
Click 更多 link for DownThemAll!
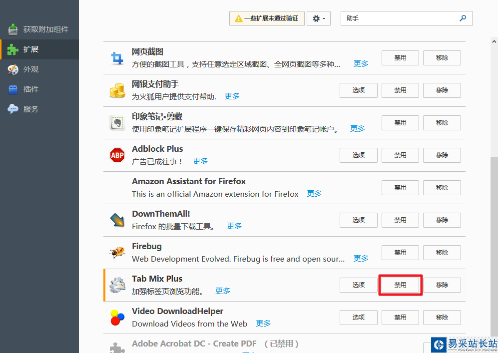(234, 226)
